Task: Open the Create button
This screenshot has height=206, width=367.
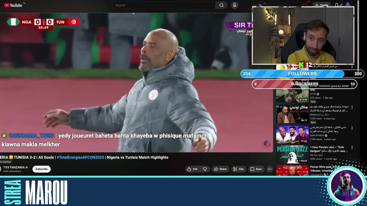Action: 322,5
